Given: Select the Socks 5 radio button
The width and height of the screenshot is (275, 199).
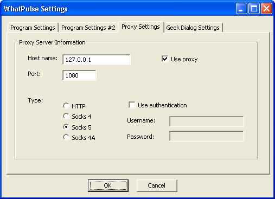Looking at the screenshot, I should click(66, 127).
